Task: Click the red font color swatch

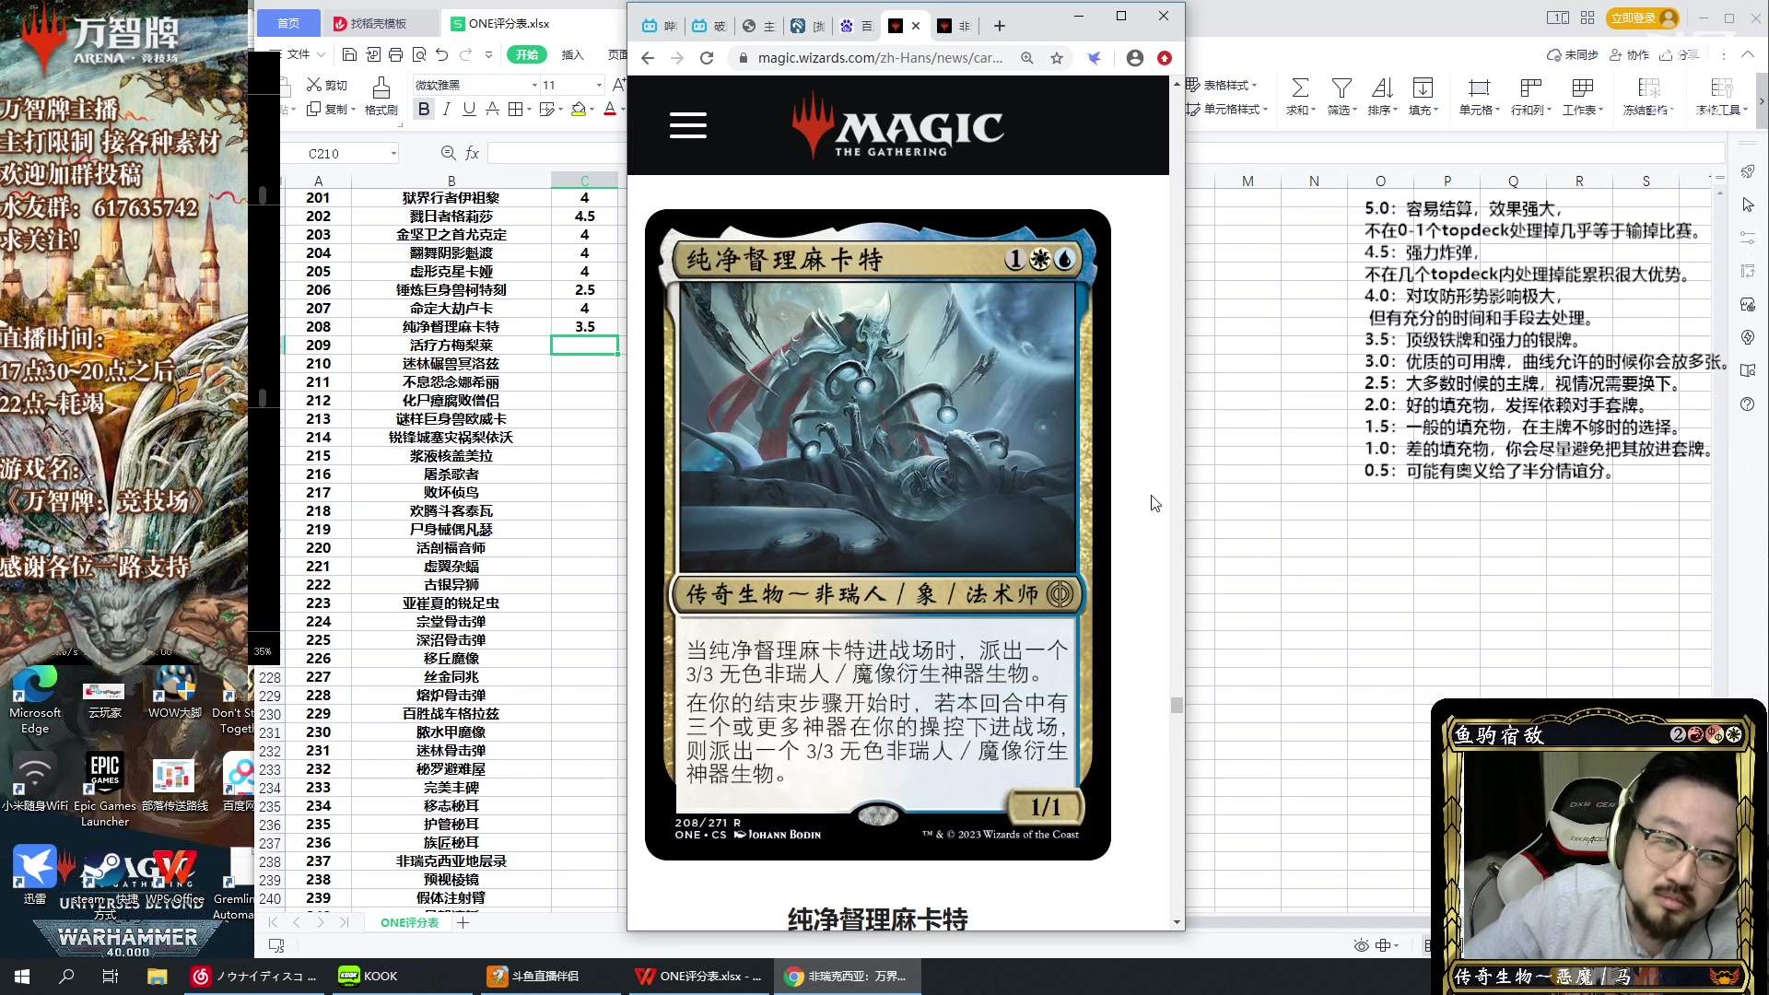Action: pyautogui.click(x=609, y=109)
